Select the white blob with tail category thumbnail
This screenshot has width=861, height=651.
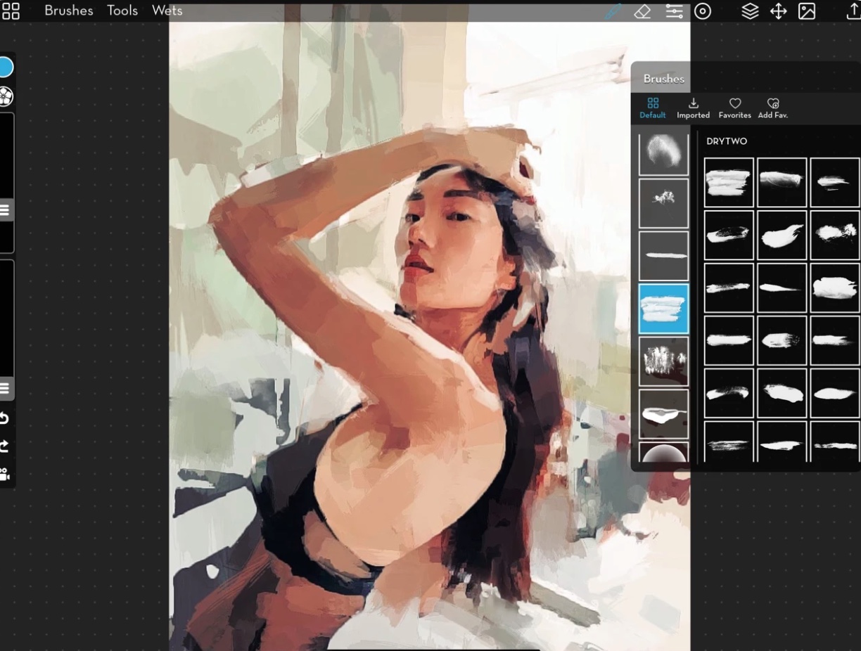tap(663, 414)
